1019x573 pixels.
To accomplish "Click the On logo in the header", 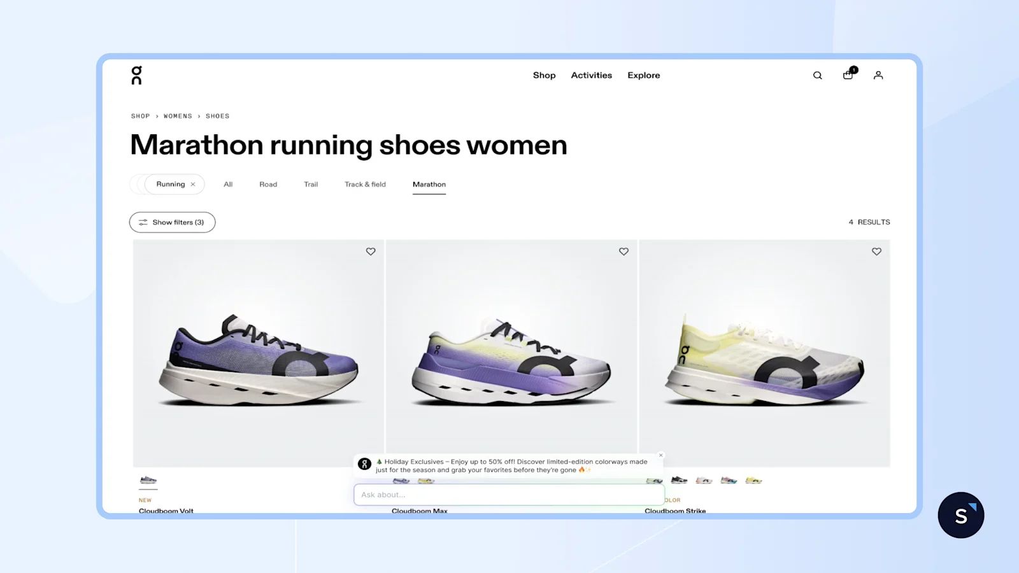I will pos(136,75).
